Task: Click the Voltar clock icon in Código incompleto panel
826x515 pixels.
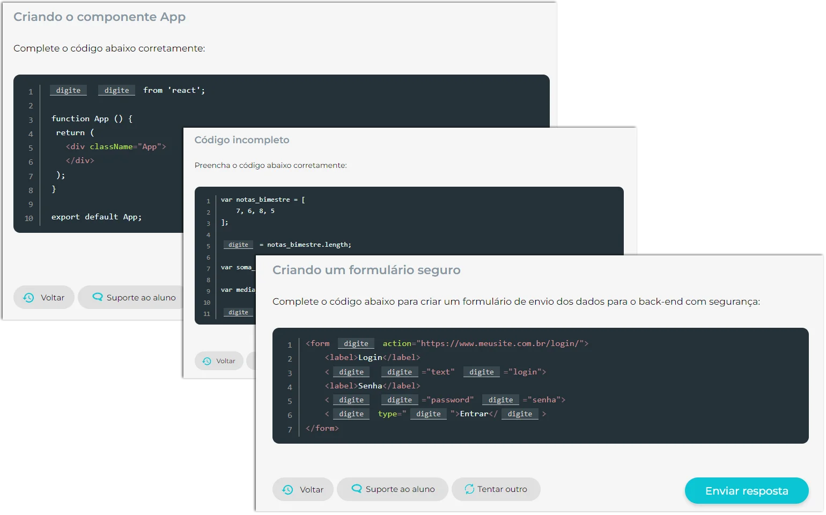Action: pos(207,361)
